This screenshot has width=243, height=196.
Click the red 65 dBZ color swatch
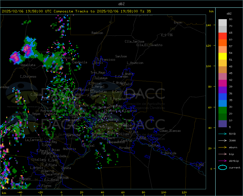222,36
